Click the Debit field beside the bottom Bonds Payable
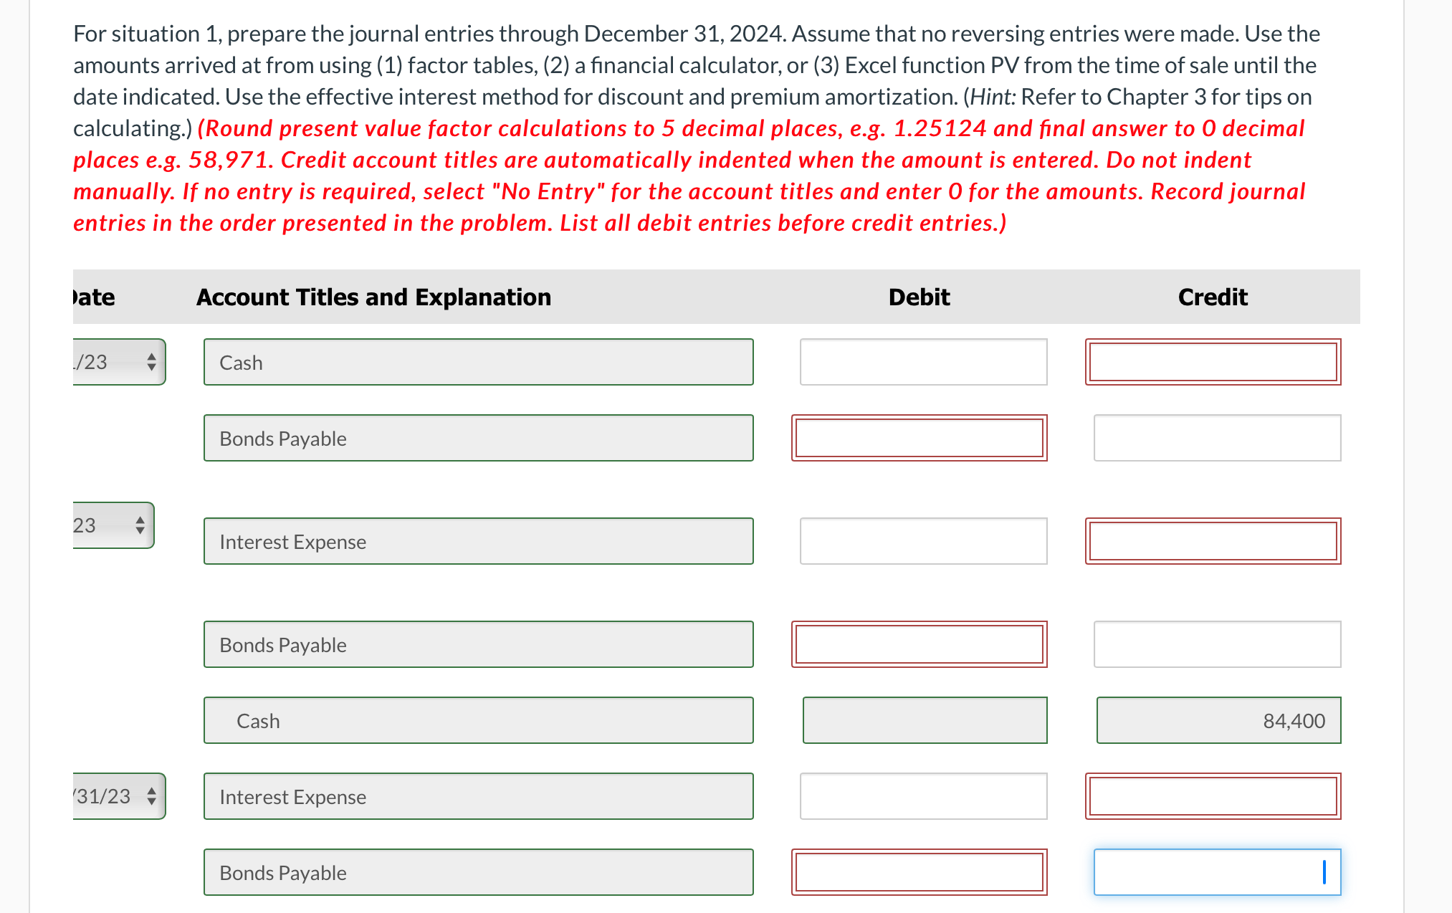This screenshot has width=1452, height=913. click(919, 872)
